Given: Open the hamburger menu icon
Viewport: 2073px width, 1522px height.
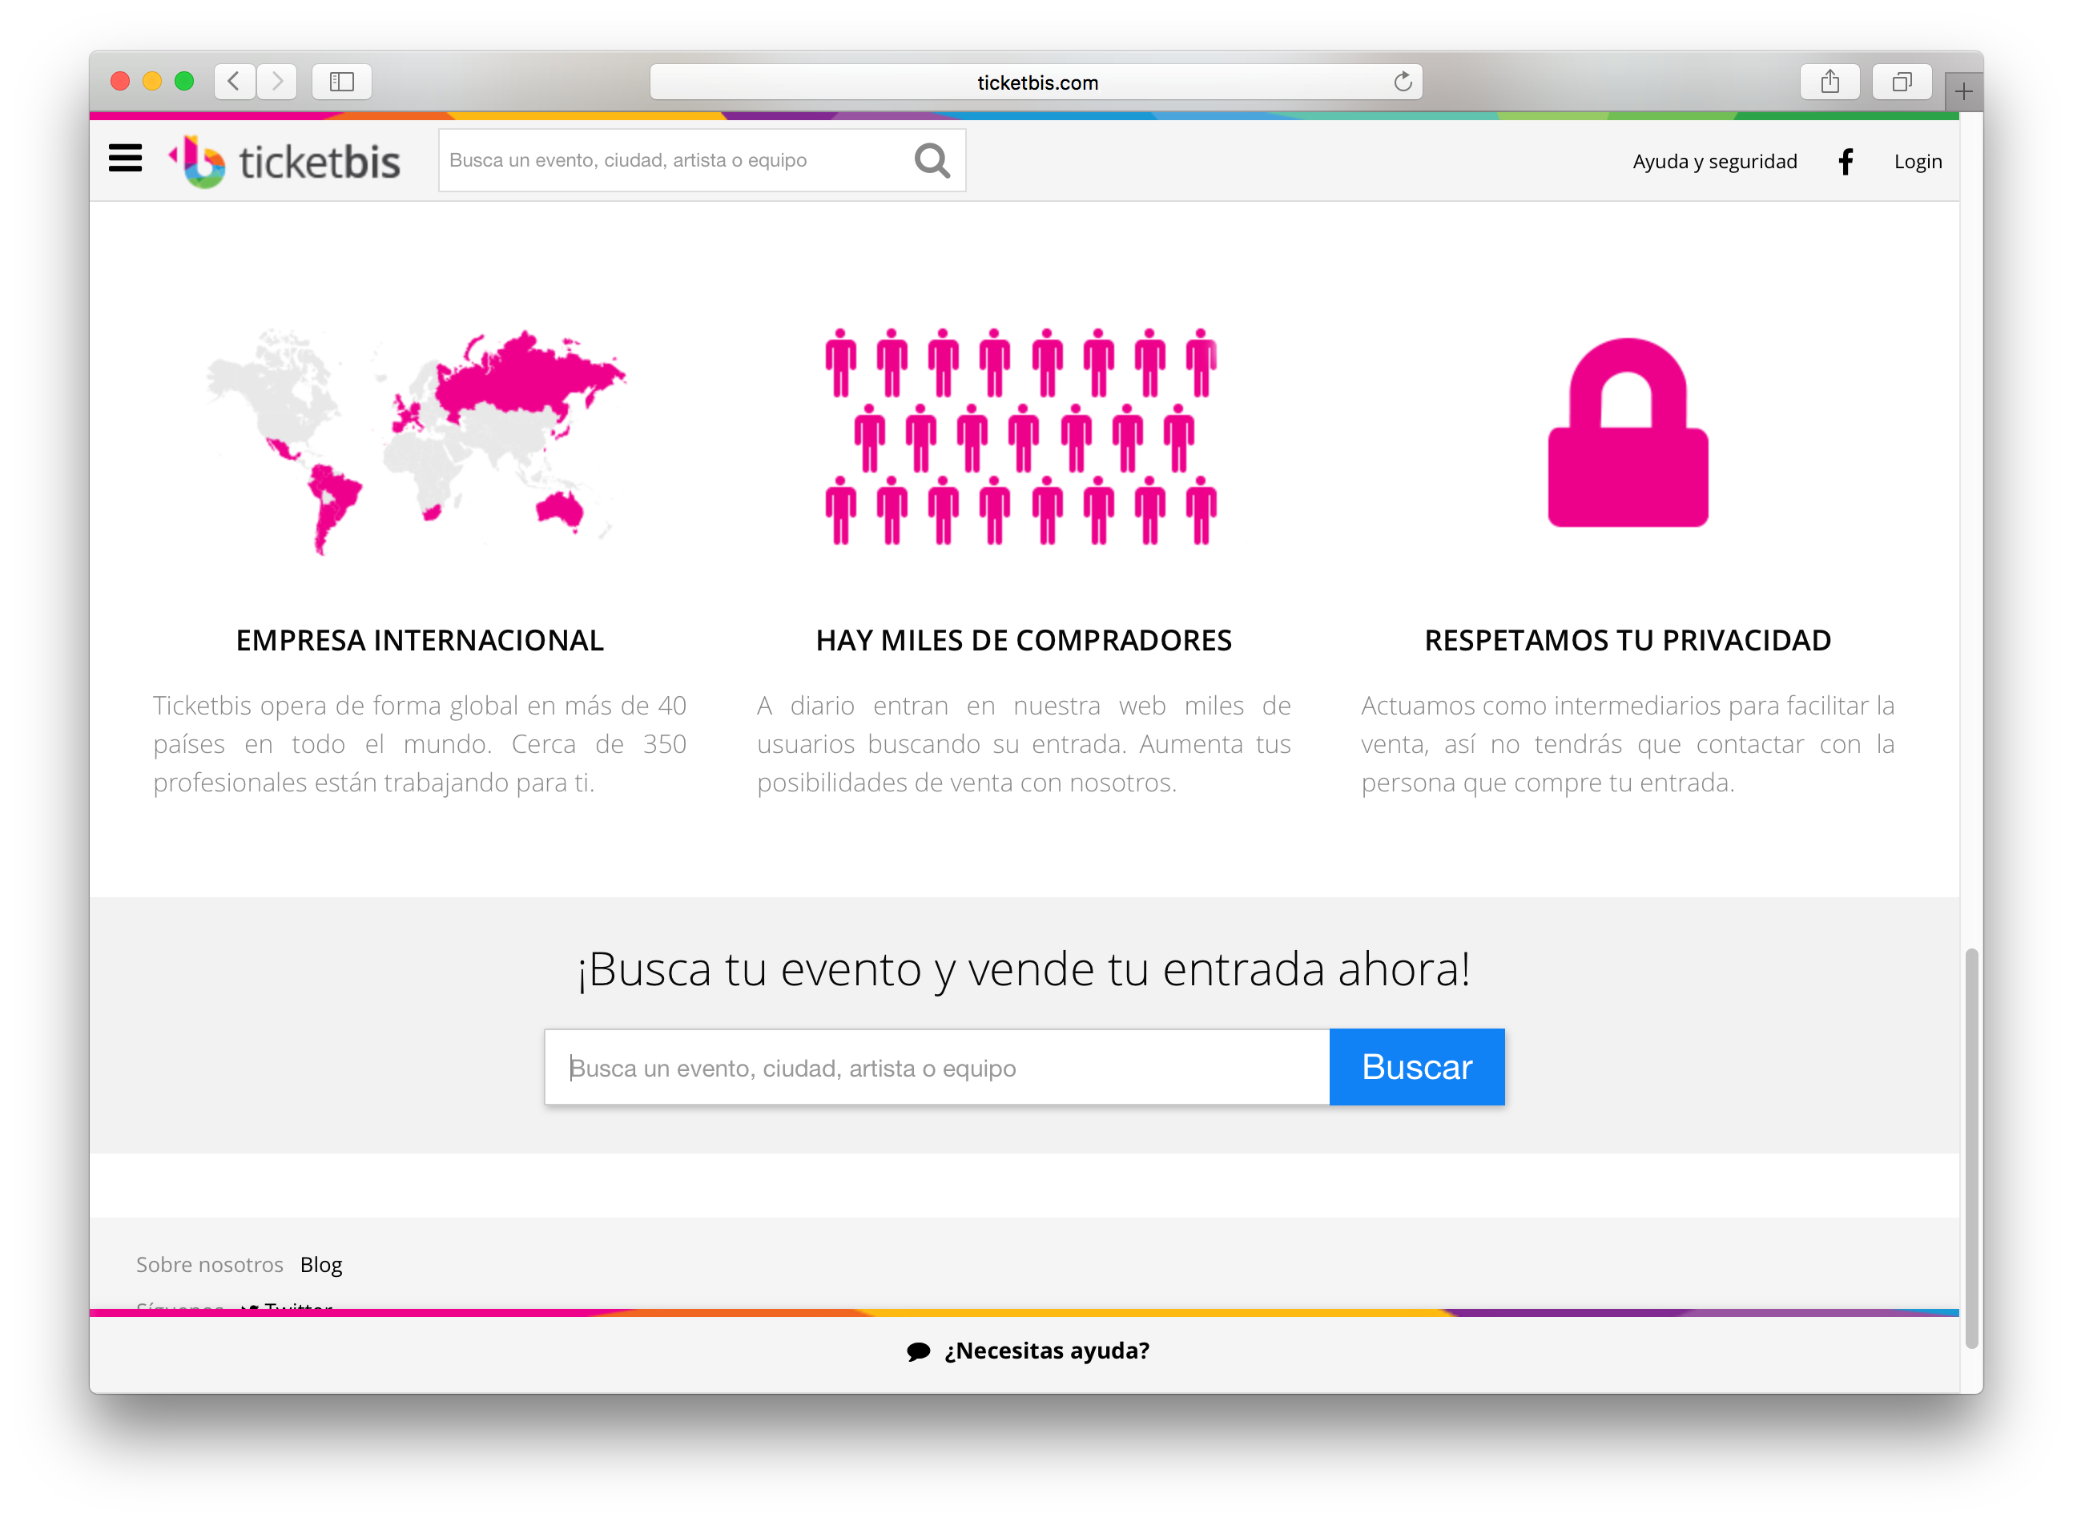Looking at the screenshot, I should (125, 159).
